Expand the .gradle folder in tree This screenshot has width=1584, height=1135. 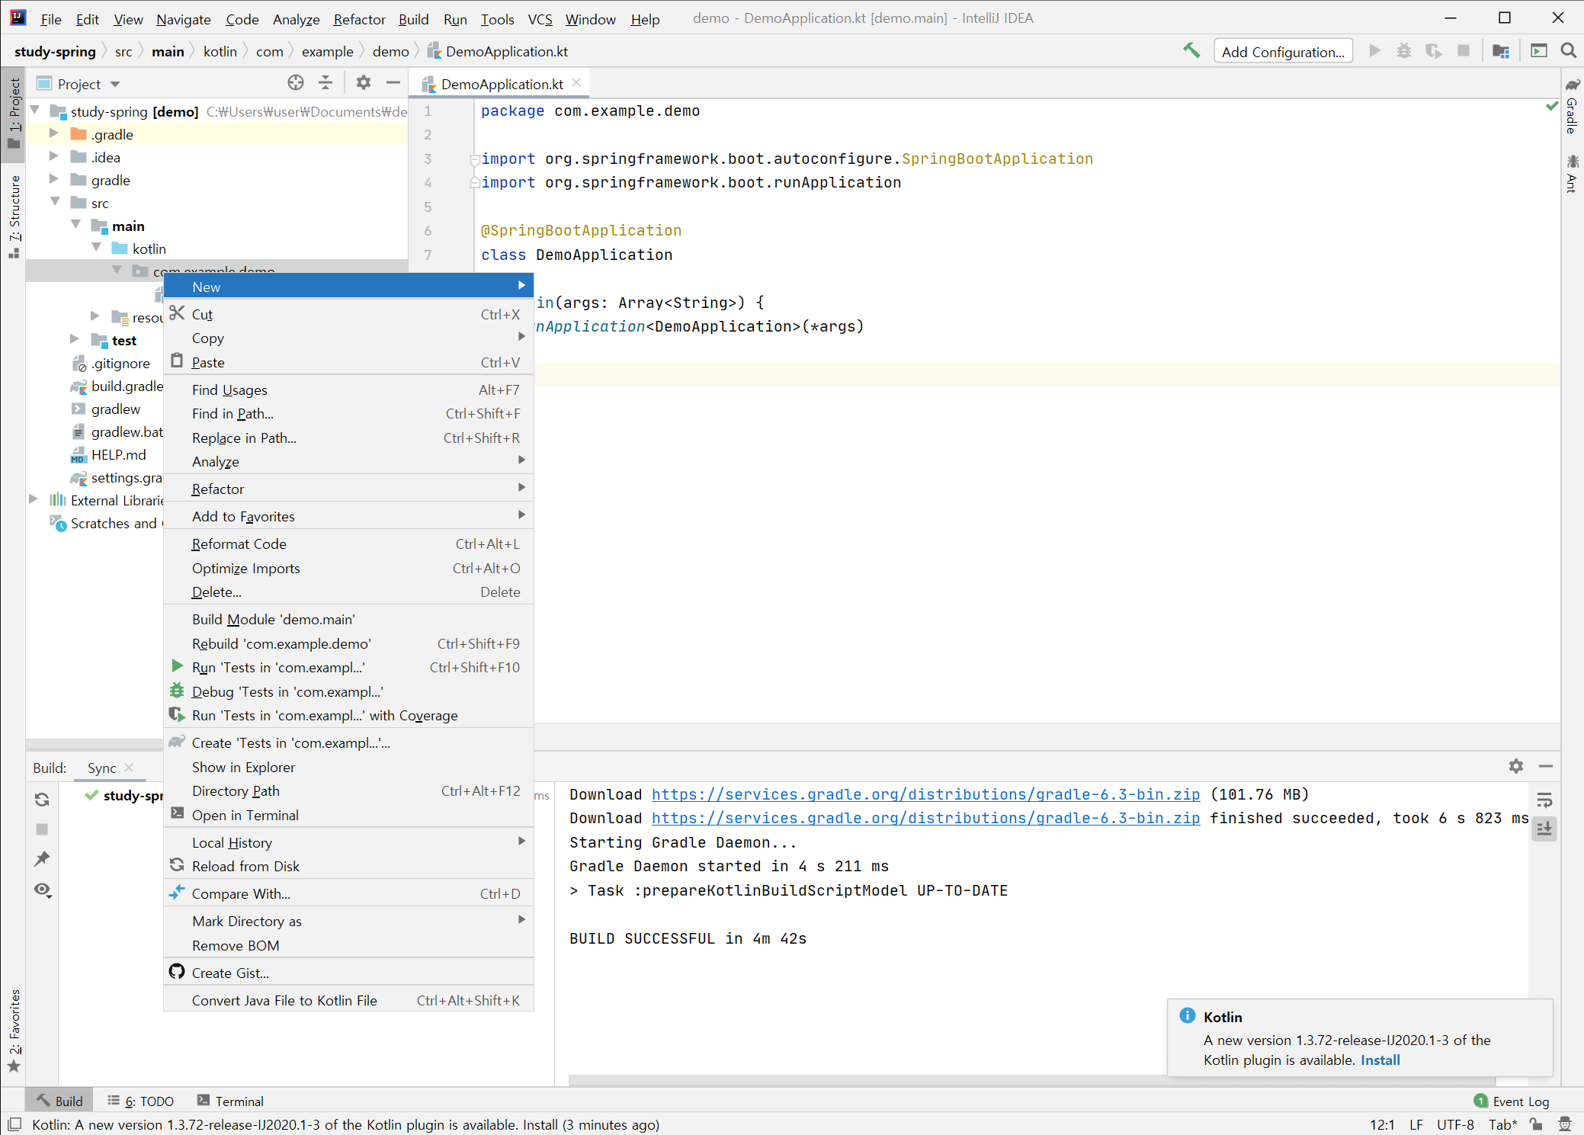click(53, 134)
